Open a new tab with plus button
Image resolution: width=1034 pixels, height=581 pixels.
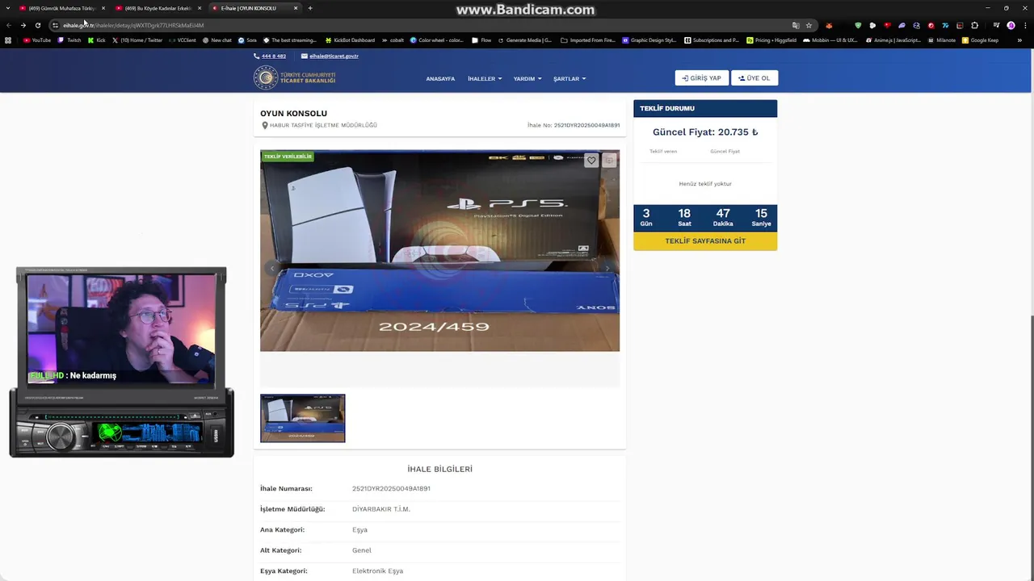[x=310, y=8]
